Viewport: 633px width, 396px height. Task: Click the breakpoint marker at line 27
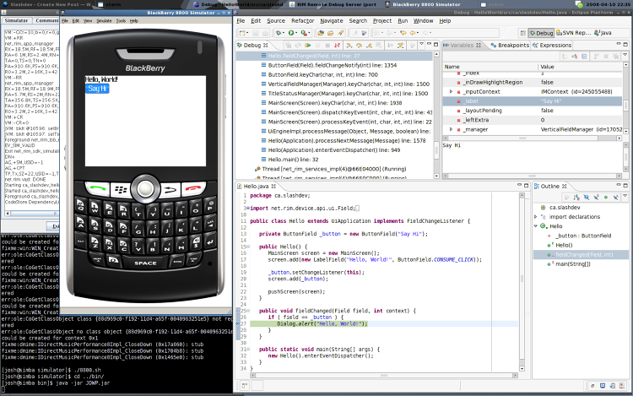238,323
